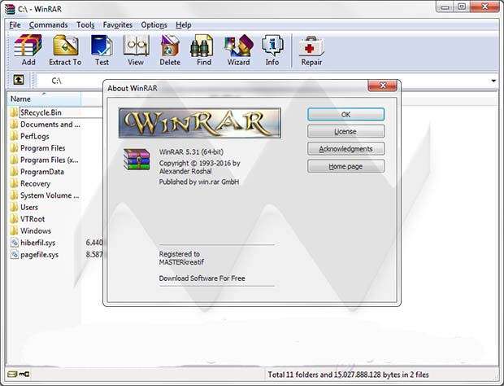504x386 pixels.
Task: Open the Tools menu
Action: pos(85,24)
